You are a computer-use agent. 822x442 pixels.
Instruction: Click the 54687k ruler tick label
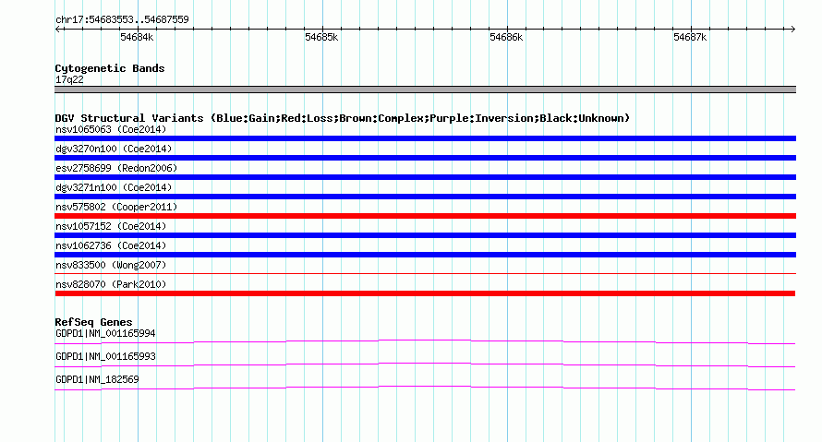pyautogui.click(x=690, y=37)
